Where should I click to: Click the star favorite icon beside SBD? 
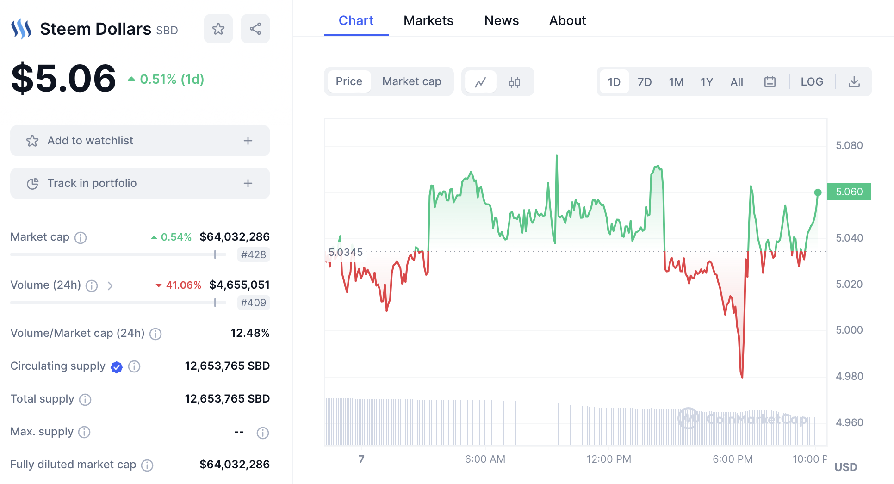click(218, 29)
